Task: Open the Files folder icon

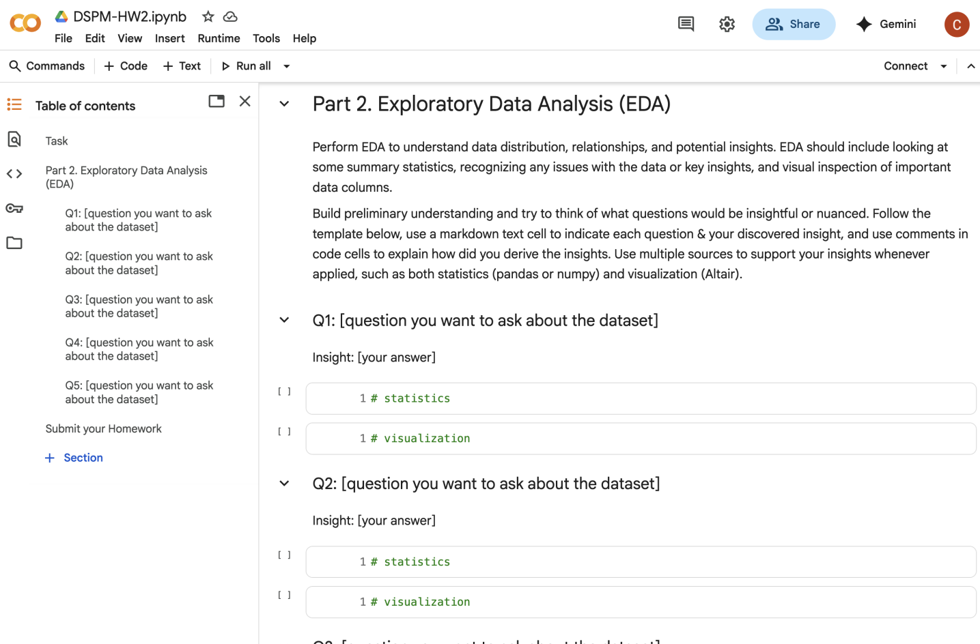Action: (x=14, y=243)
